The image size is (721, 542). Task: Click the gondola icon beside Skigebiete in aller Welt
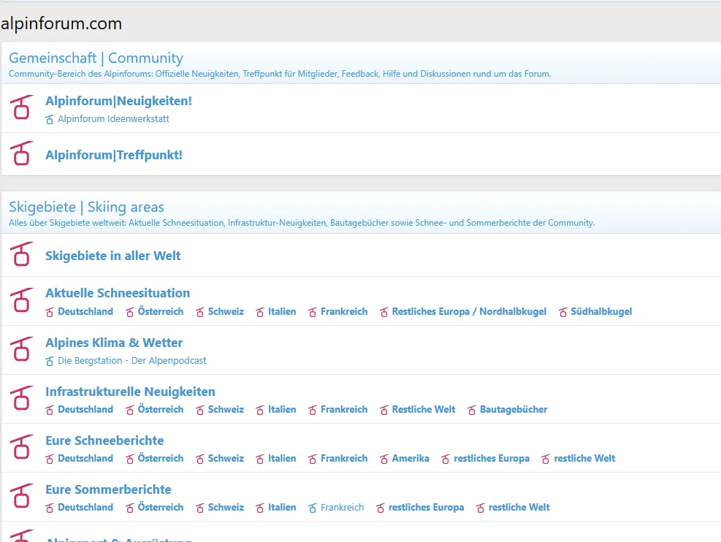pos(22,253)
